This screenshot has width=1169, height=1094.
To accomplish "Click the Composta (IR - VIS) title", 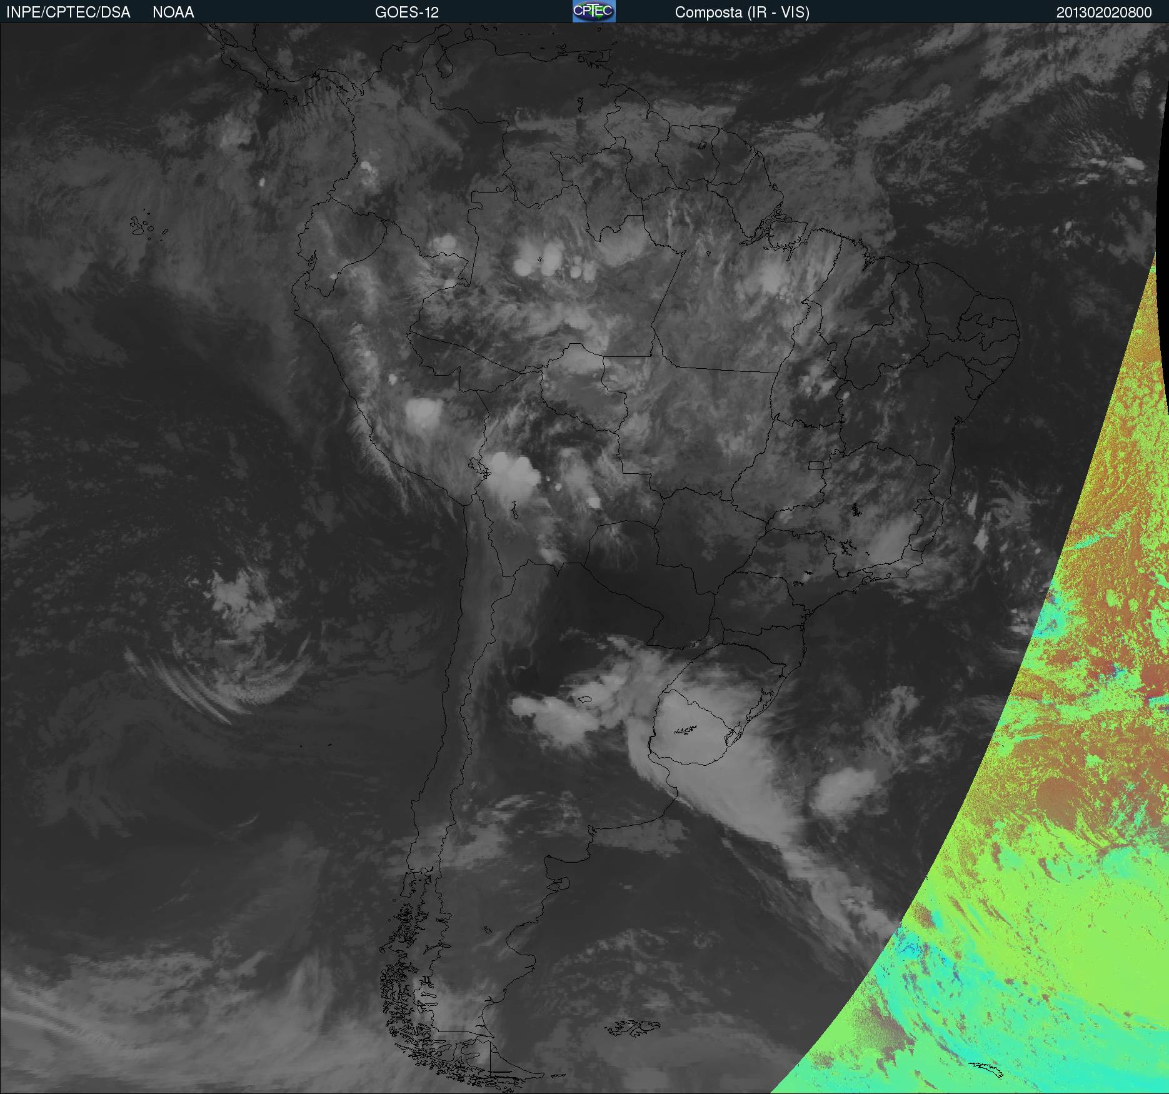I will [742, 13].
